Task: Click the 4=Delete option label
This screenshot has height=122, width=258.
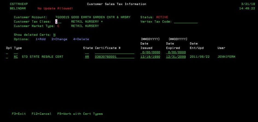Action: [x=81, y=39]
